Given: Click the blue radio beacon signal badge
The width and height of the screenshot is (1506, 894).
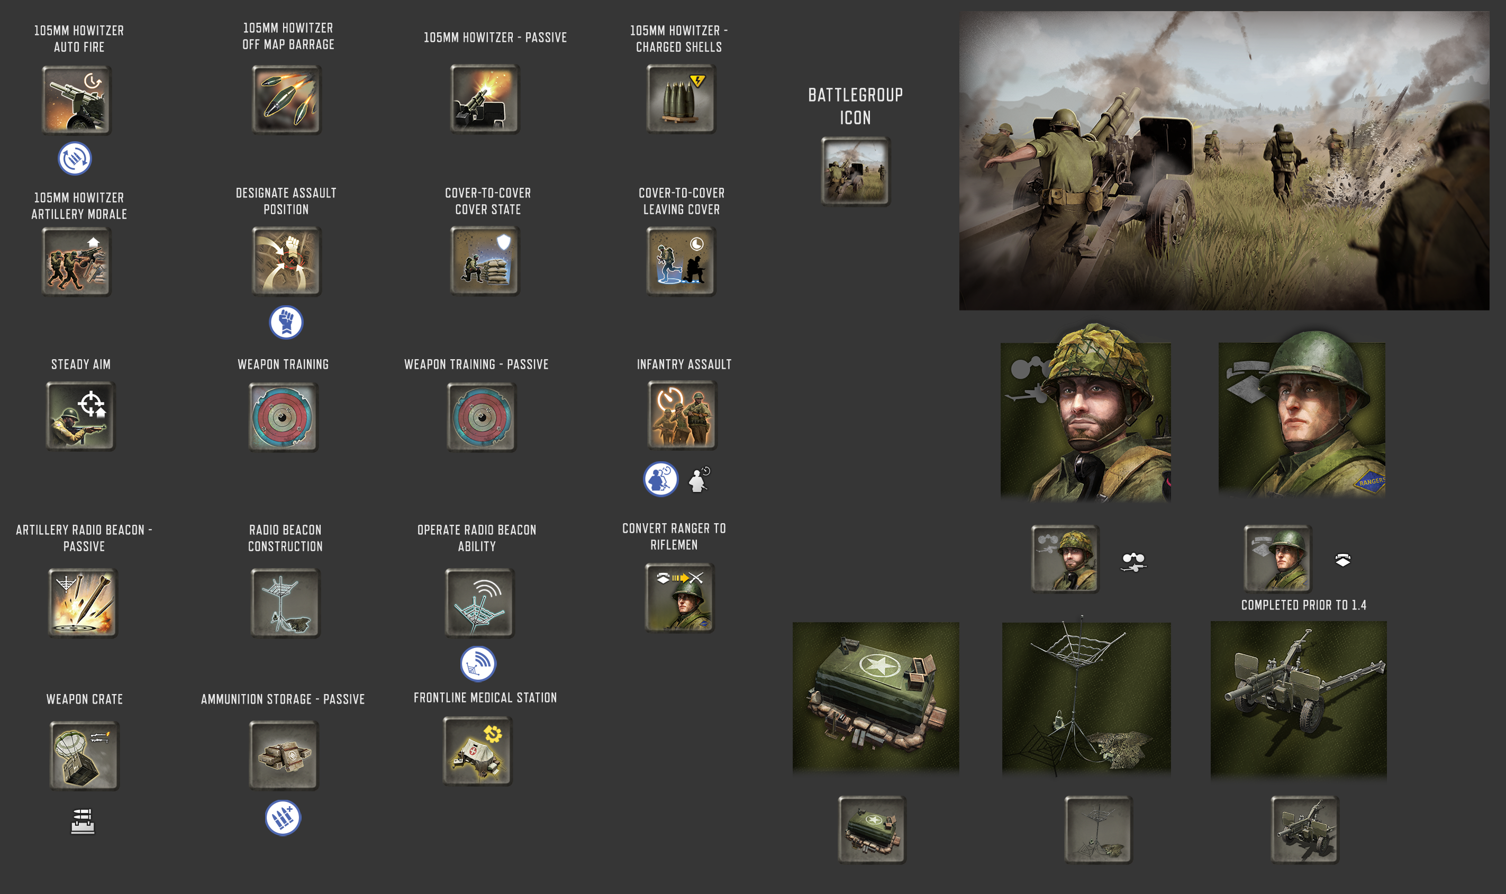Looking at the screenshot, I should (x=478, y=664).
